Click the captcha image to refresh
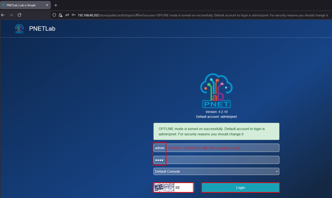The height and width of the screenshot is (198, 332). click(x=164, y=188)
